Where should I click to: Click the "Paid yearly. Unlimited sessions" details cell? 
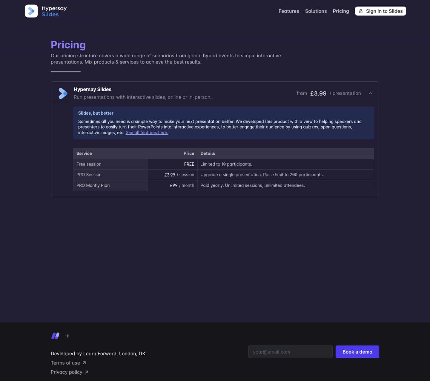pos(286,185)
